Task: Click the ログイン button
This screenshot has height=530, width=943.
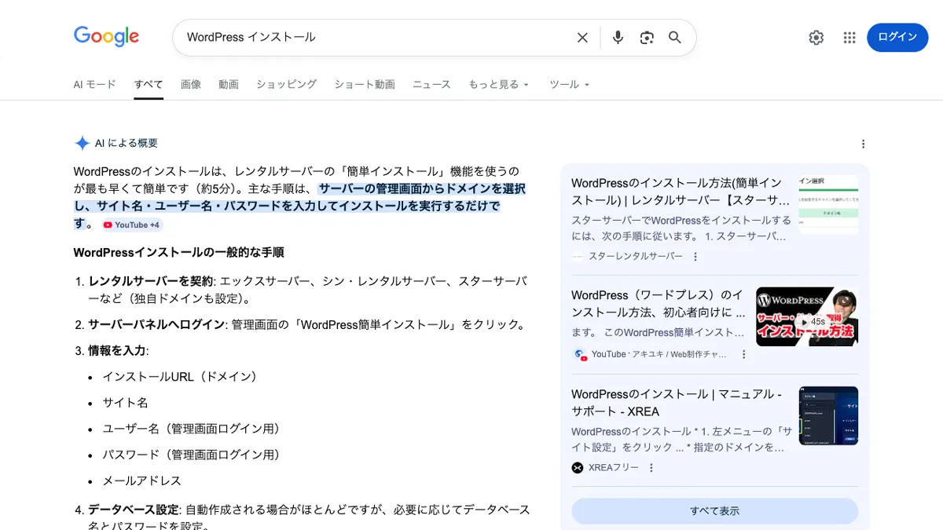Action: 897,37
